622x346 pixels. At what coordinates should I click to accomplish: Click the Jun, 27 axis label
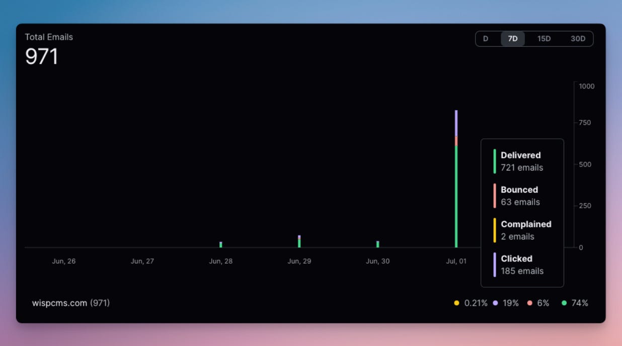142,261
